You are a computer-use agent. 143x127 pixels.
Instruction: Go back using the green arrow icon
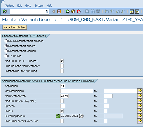coord(68,12)
